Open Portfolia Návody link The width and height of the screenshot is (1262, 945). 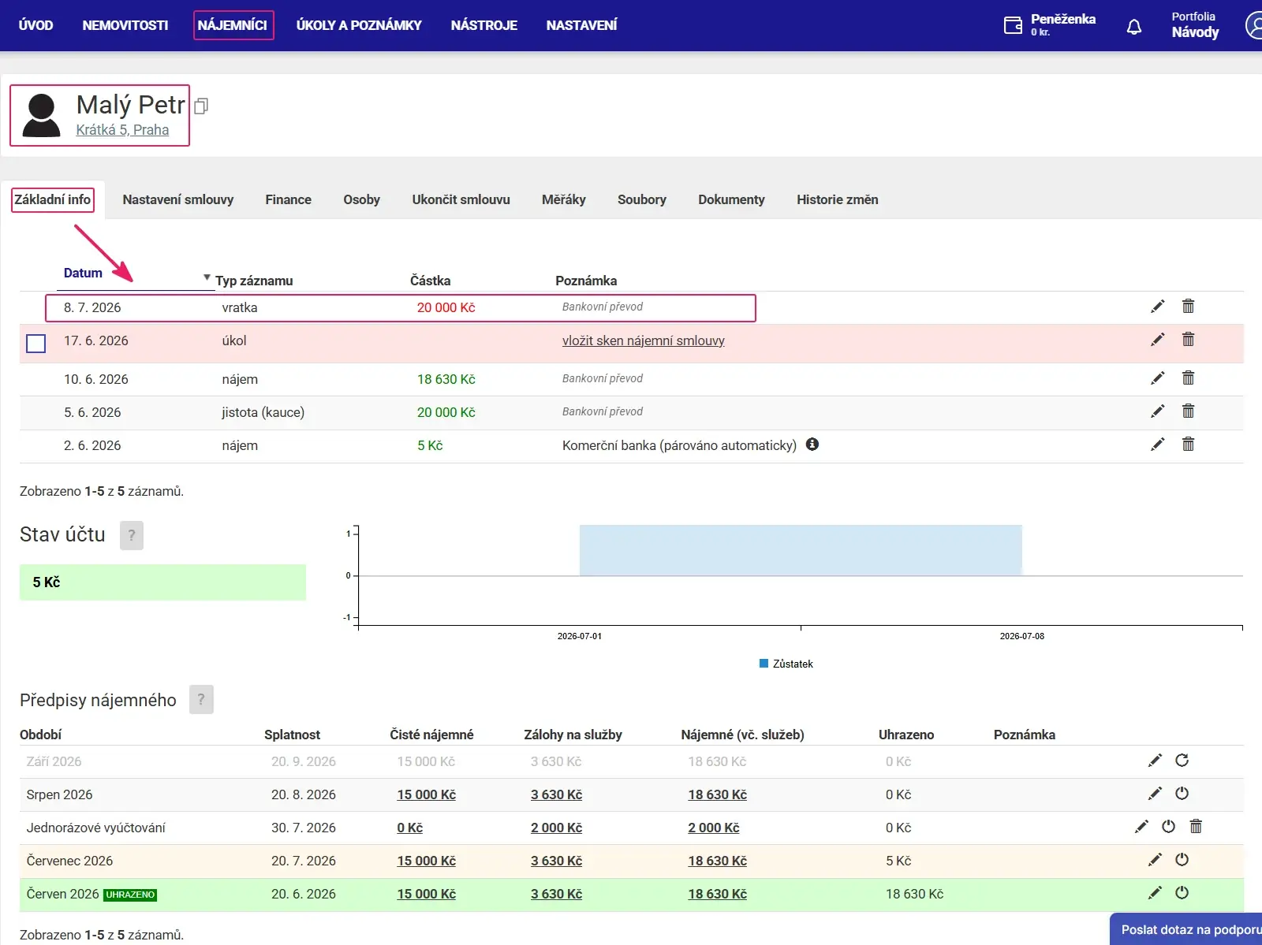click(1195, 25)
